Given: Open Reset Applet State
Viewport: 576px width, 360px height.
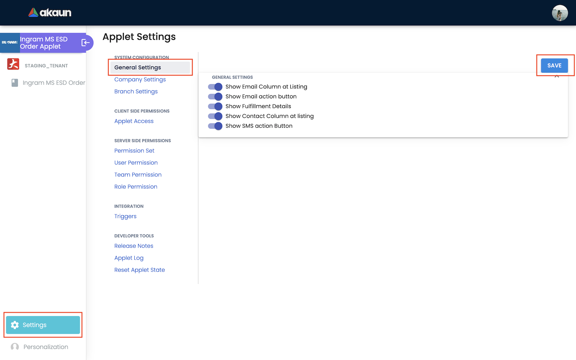Looking at the screenshot, I should (140, 270).
